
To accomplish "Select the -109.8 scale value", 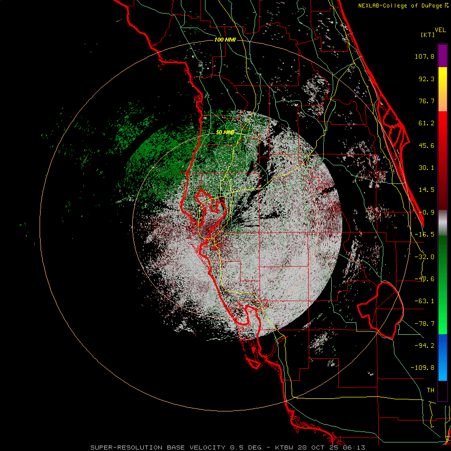I will [423, 368].
